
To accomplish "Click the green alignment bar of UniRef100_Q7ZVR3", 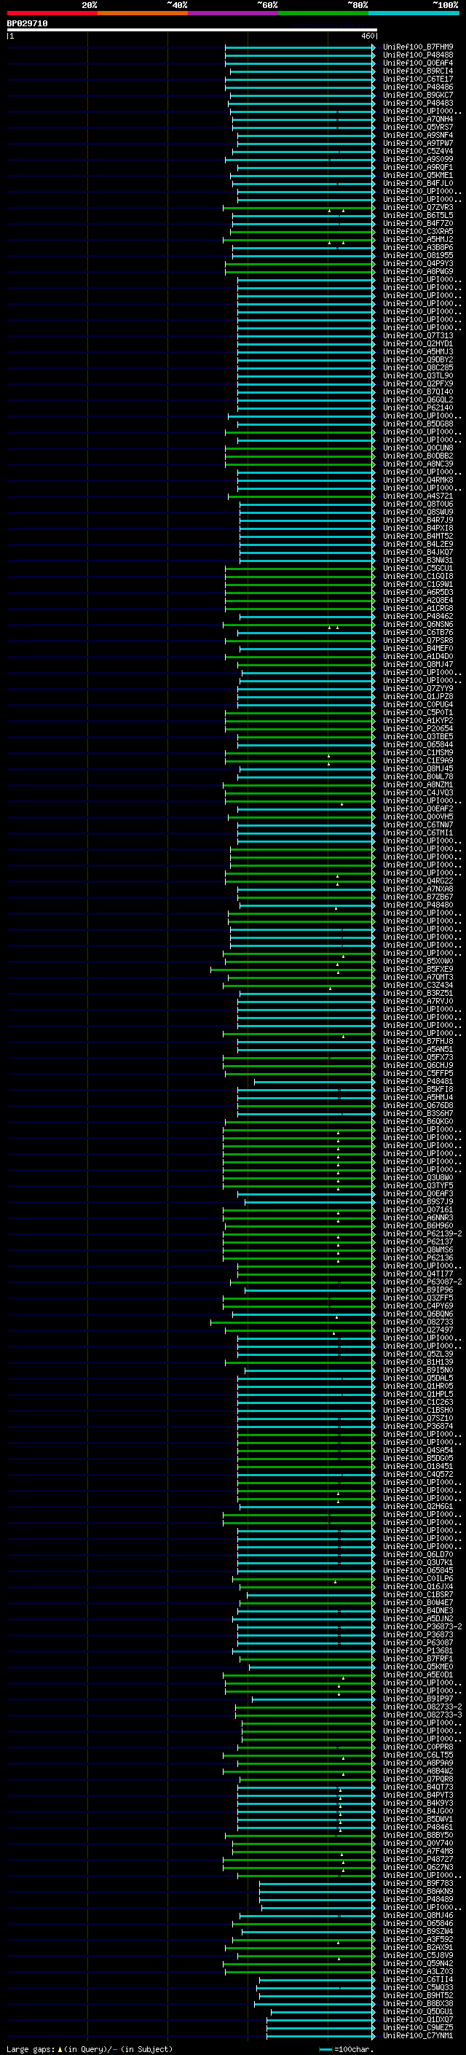I will [298, 208].
